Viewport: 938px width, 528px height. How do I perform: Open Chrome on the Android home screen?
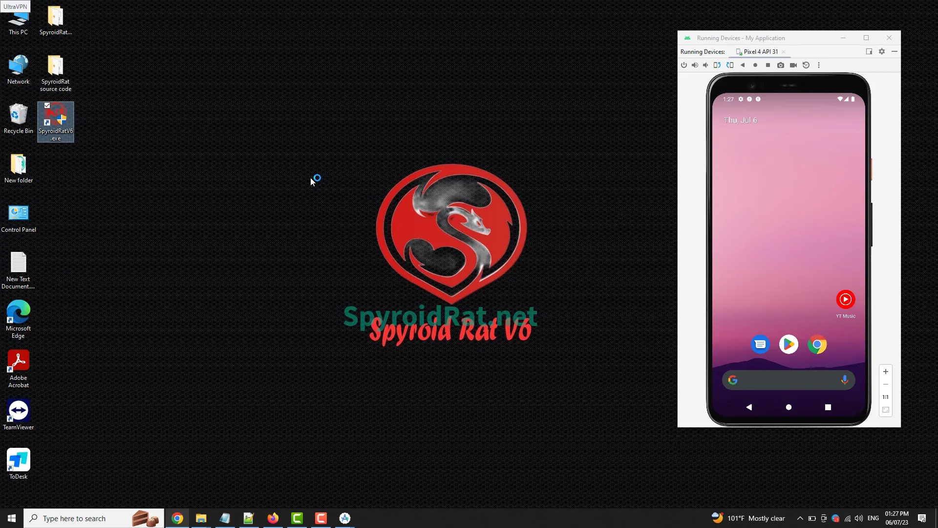[817, 344]
